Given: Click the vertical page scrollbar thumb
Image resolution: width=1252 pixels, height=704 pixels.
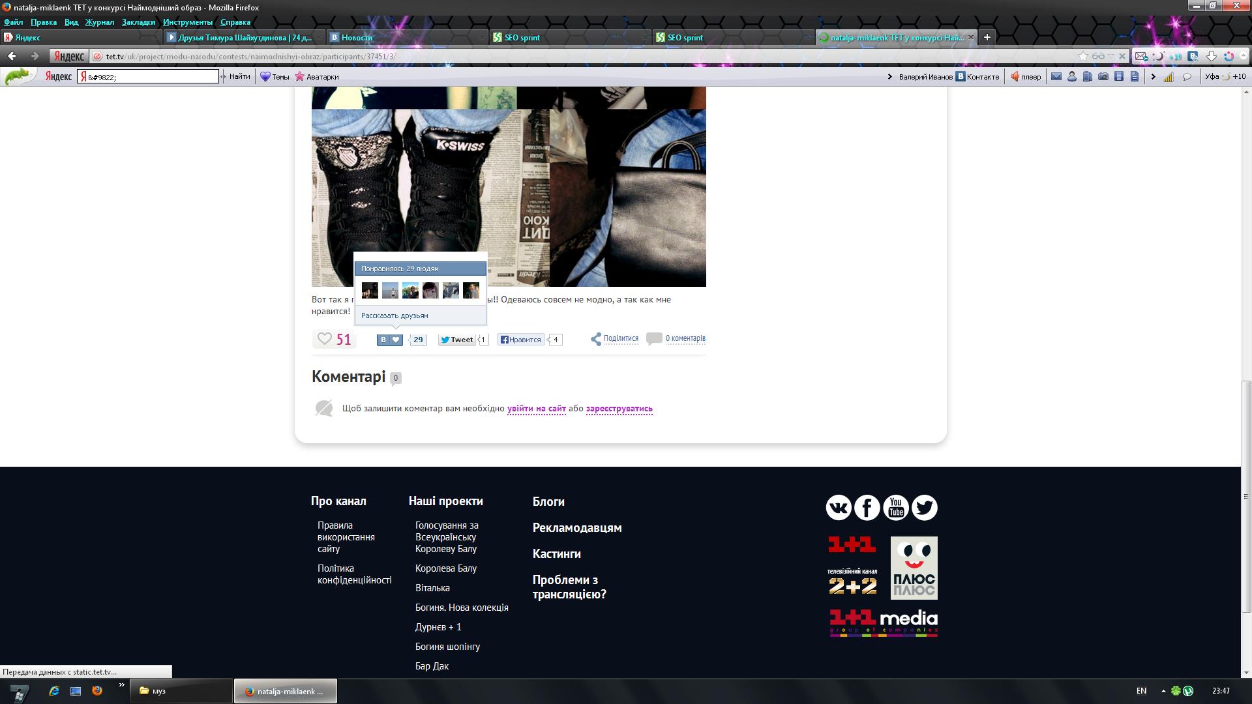Looking at the screenshot, I should pos(1246,495).
